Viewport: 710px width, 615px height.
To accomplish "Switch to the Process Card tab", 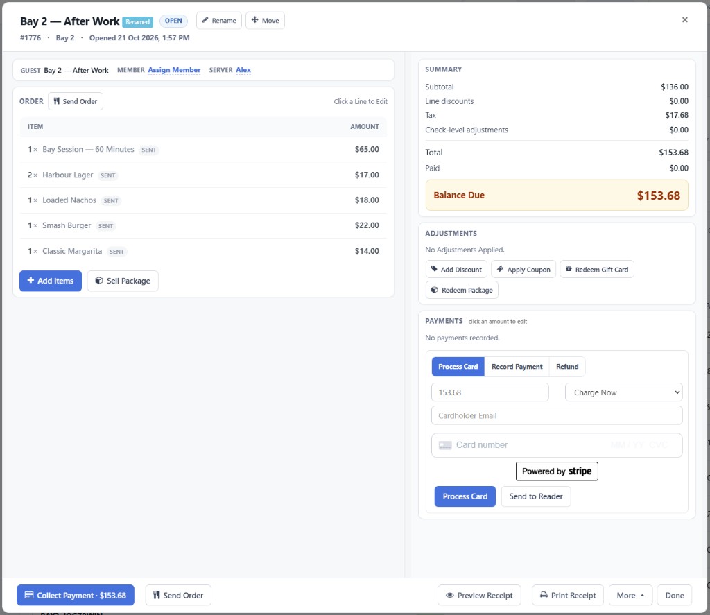I will coord(458,367).
